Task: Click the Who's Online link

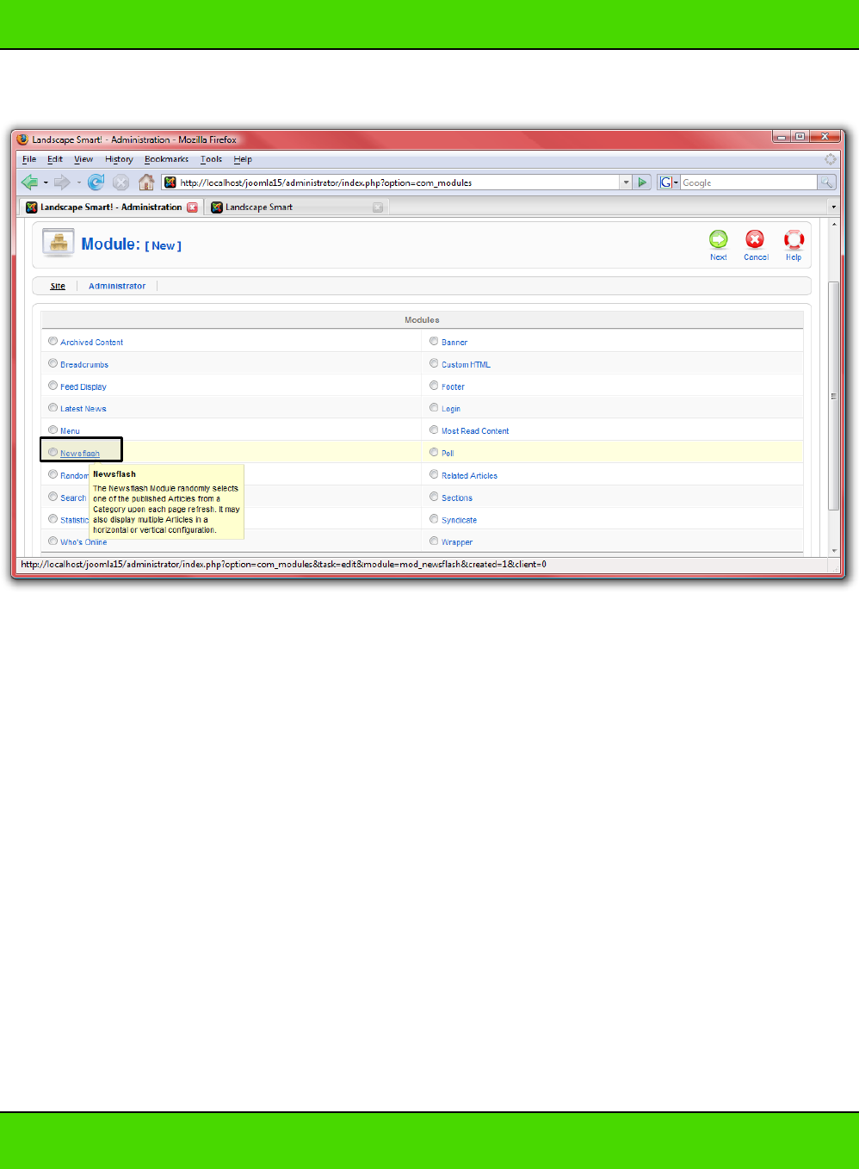Action: click(x=83, y=542)
